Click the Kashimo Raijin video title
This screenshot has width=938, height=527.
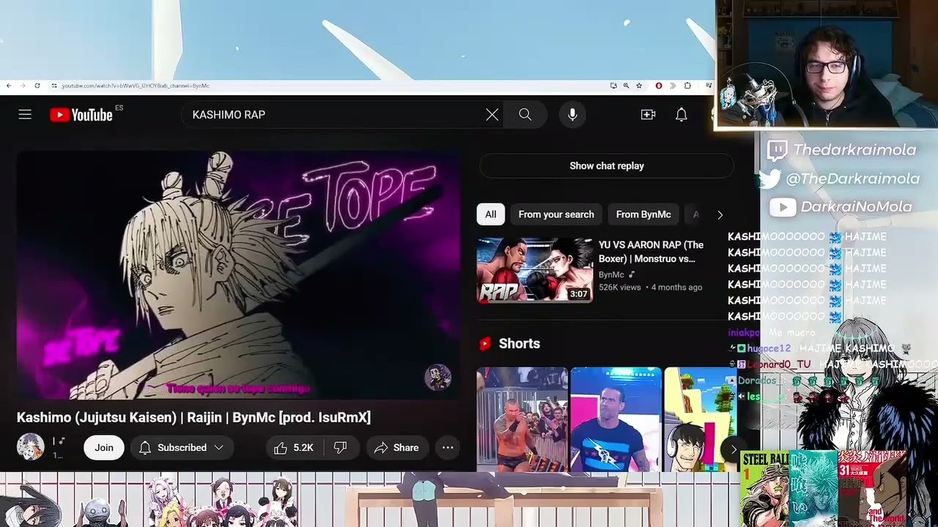point(193,417)
